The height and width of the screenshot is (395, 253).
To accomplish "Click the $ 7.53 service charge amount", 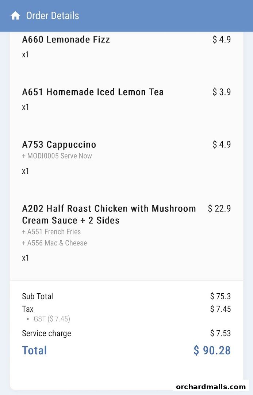I will pyautogui.click(x=221, y=333).
